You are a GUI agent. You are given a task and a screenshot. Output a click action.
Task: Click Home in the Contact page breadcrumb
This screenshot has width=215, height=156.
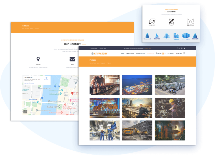pos(31,29)
